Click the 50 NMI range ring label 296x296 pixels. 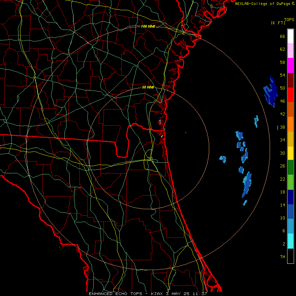(148, 87)
